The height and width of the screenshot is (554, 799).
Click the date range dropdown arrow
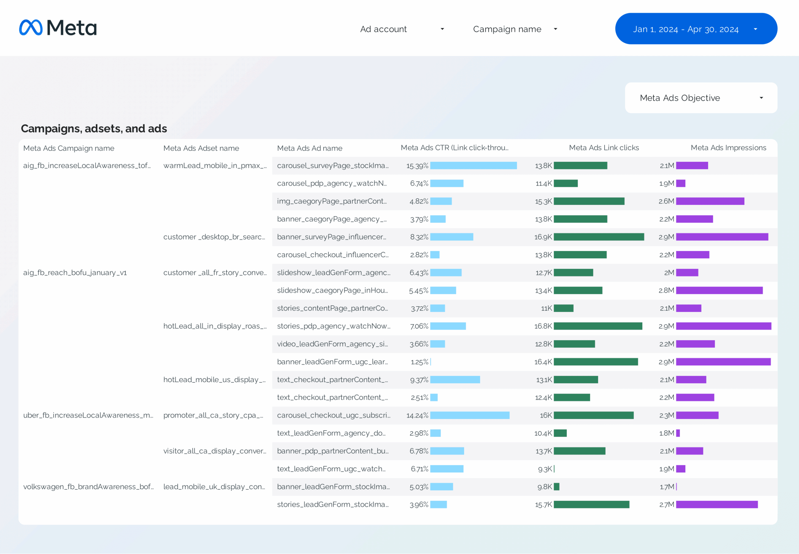click(755, 29)
